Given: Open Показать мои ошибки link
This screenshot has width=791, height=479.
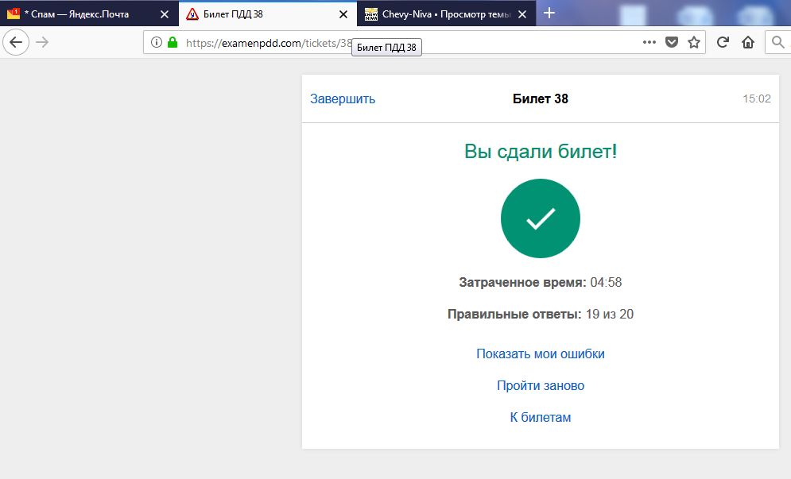Looking at the screenshot, I should (x=541, y=354).
